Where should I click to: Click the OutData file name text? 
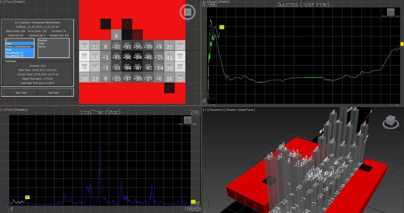click(x=37, y=26)
